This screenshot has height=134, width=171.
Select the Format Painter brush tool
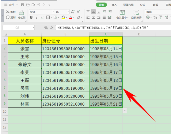pos(21,14)
